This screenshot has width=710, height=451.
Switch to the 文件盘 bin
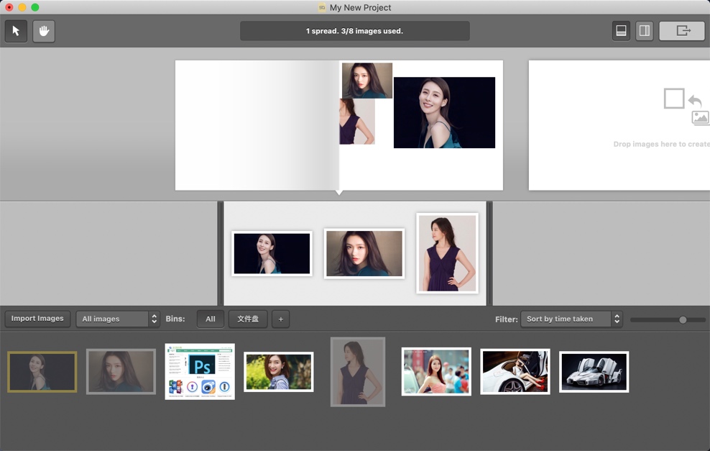click(x=247, y=319)
